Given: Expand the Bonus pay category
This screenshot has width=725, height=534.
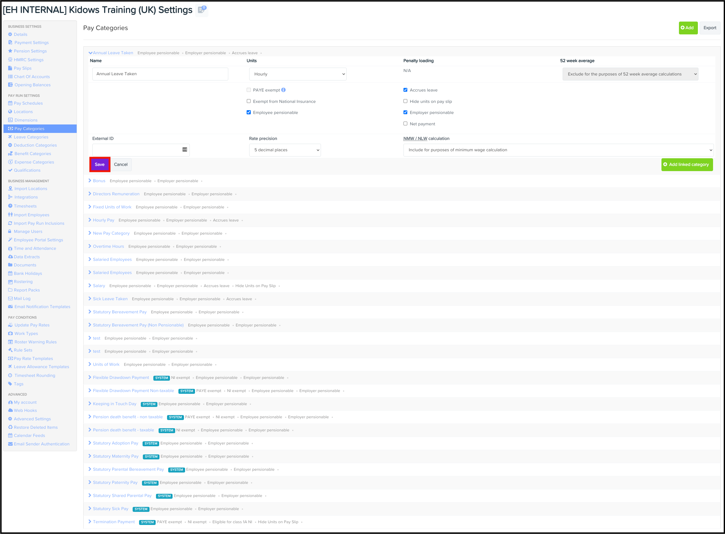Looking at the screenshot, I should (x=90, y=181).
